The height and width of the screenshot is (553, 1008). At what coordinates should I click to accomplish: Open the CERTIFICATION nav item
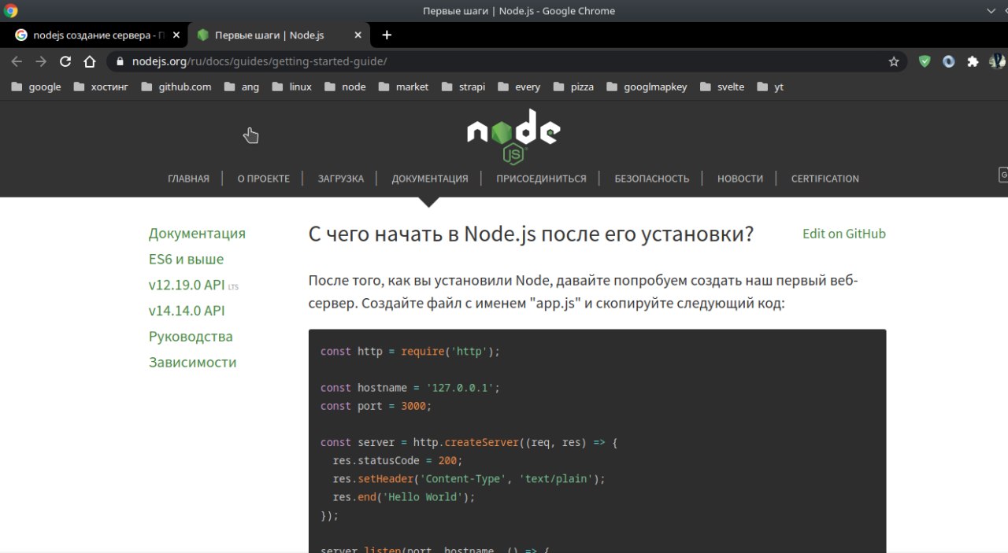point(825,179)
